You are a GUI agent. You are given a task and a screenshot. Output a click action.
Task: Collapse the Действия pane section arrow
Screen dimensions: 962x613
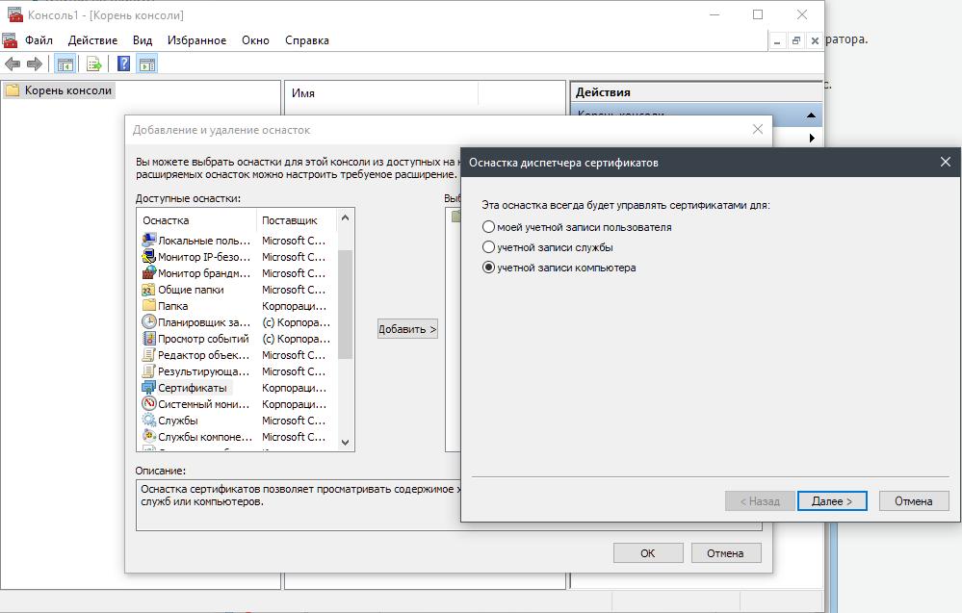tap(811, 115)
